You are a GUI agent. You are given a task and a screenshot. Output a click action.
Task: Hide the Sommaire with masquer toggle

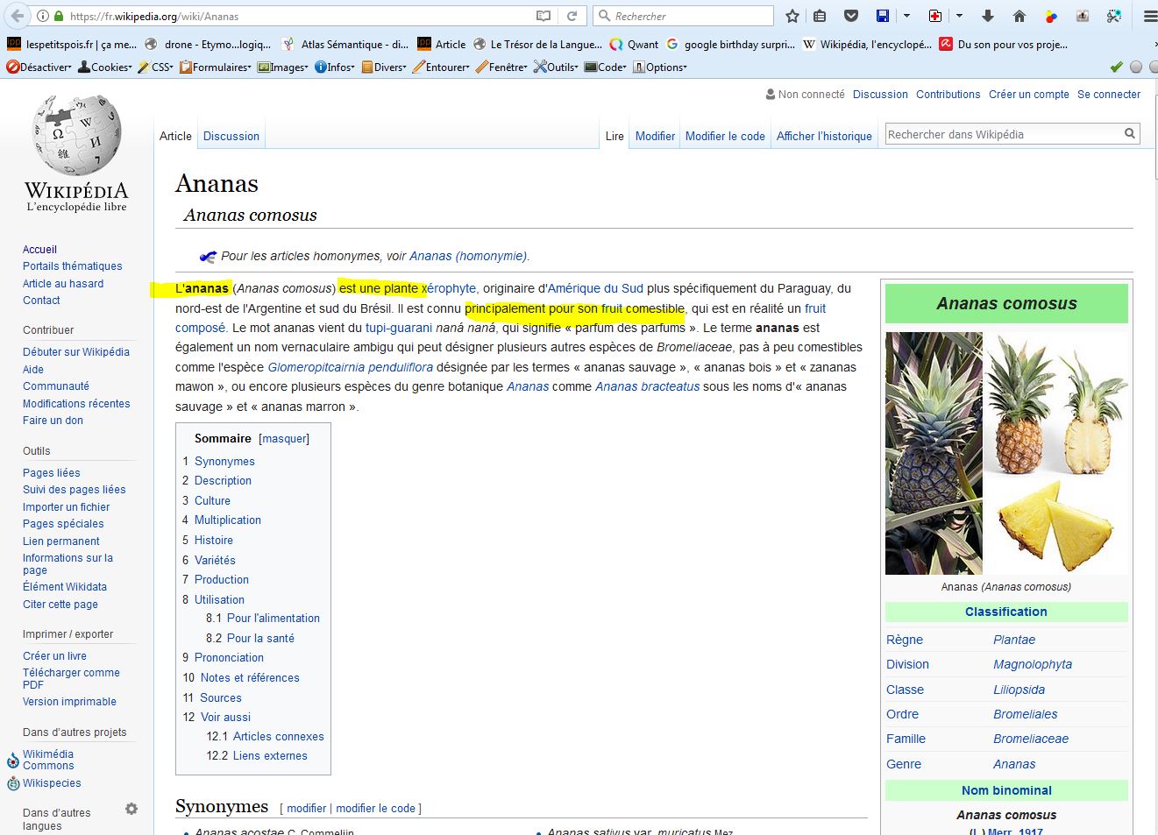(x=284, y=439)
